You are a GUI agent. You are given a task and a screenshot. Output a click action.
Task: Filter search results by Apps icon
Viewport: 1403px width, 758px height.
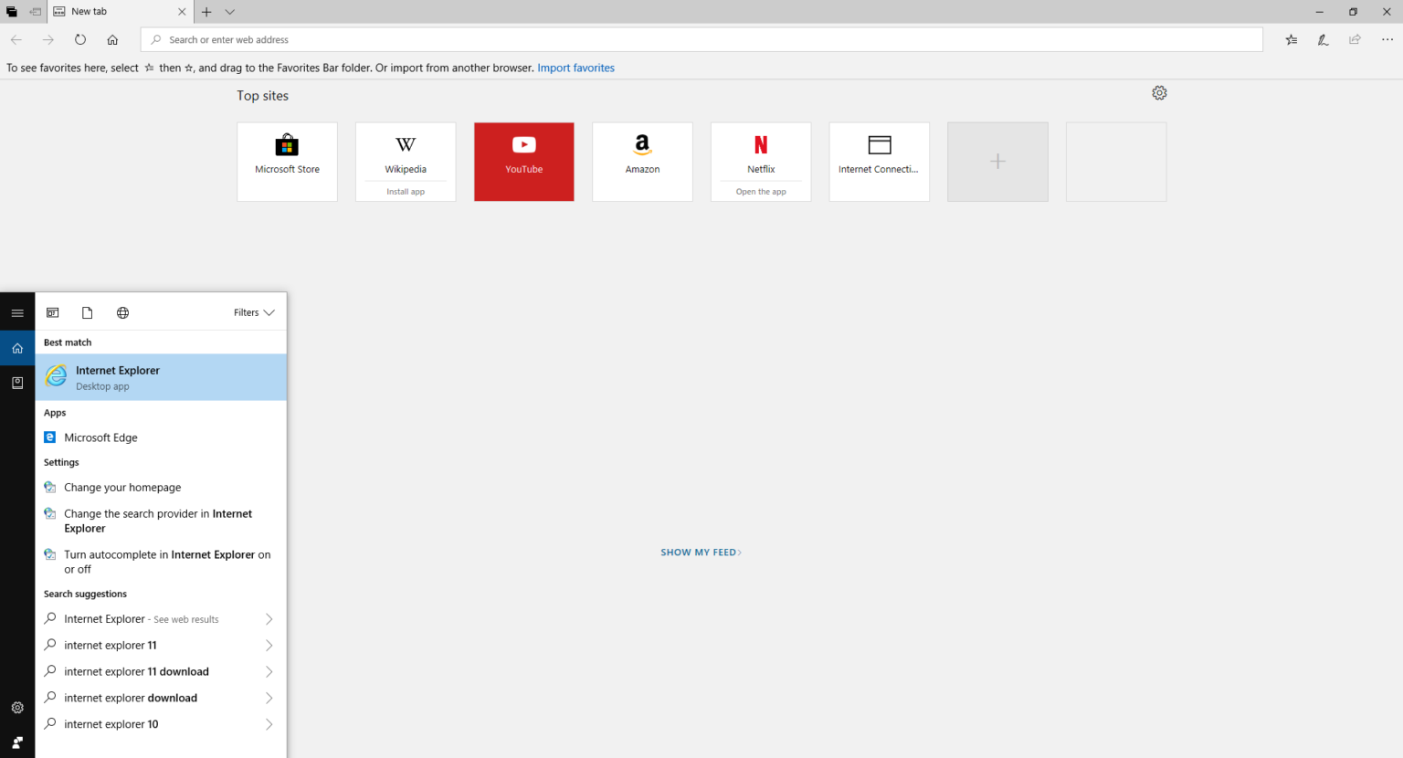[53, 312]
